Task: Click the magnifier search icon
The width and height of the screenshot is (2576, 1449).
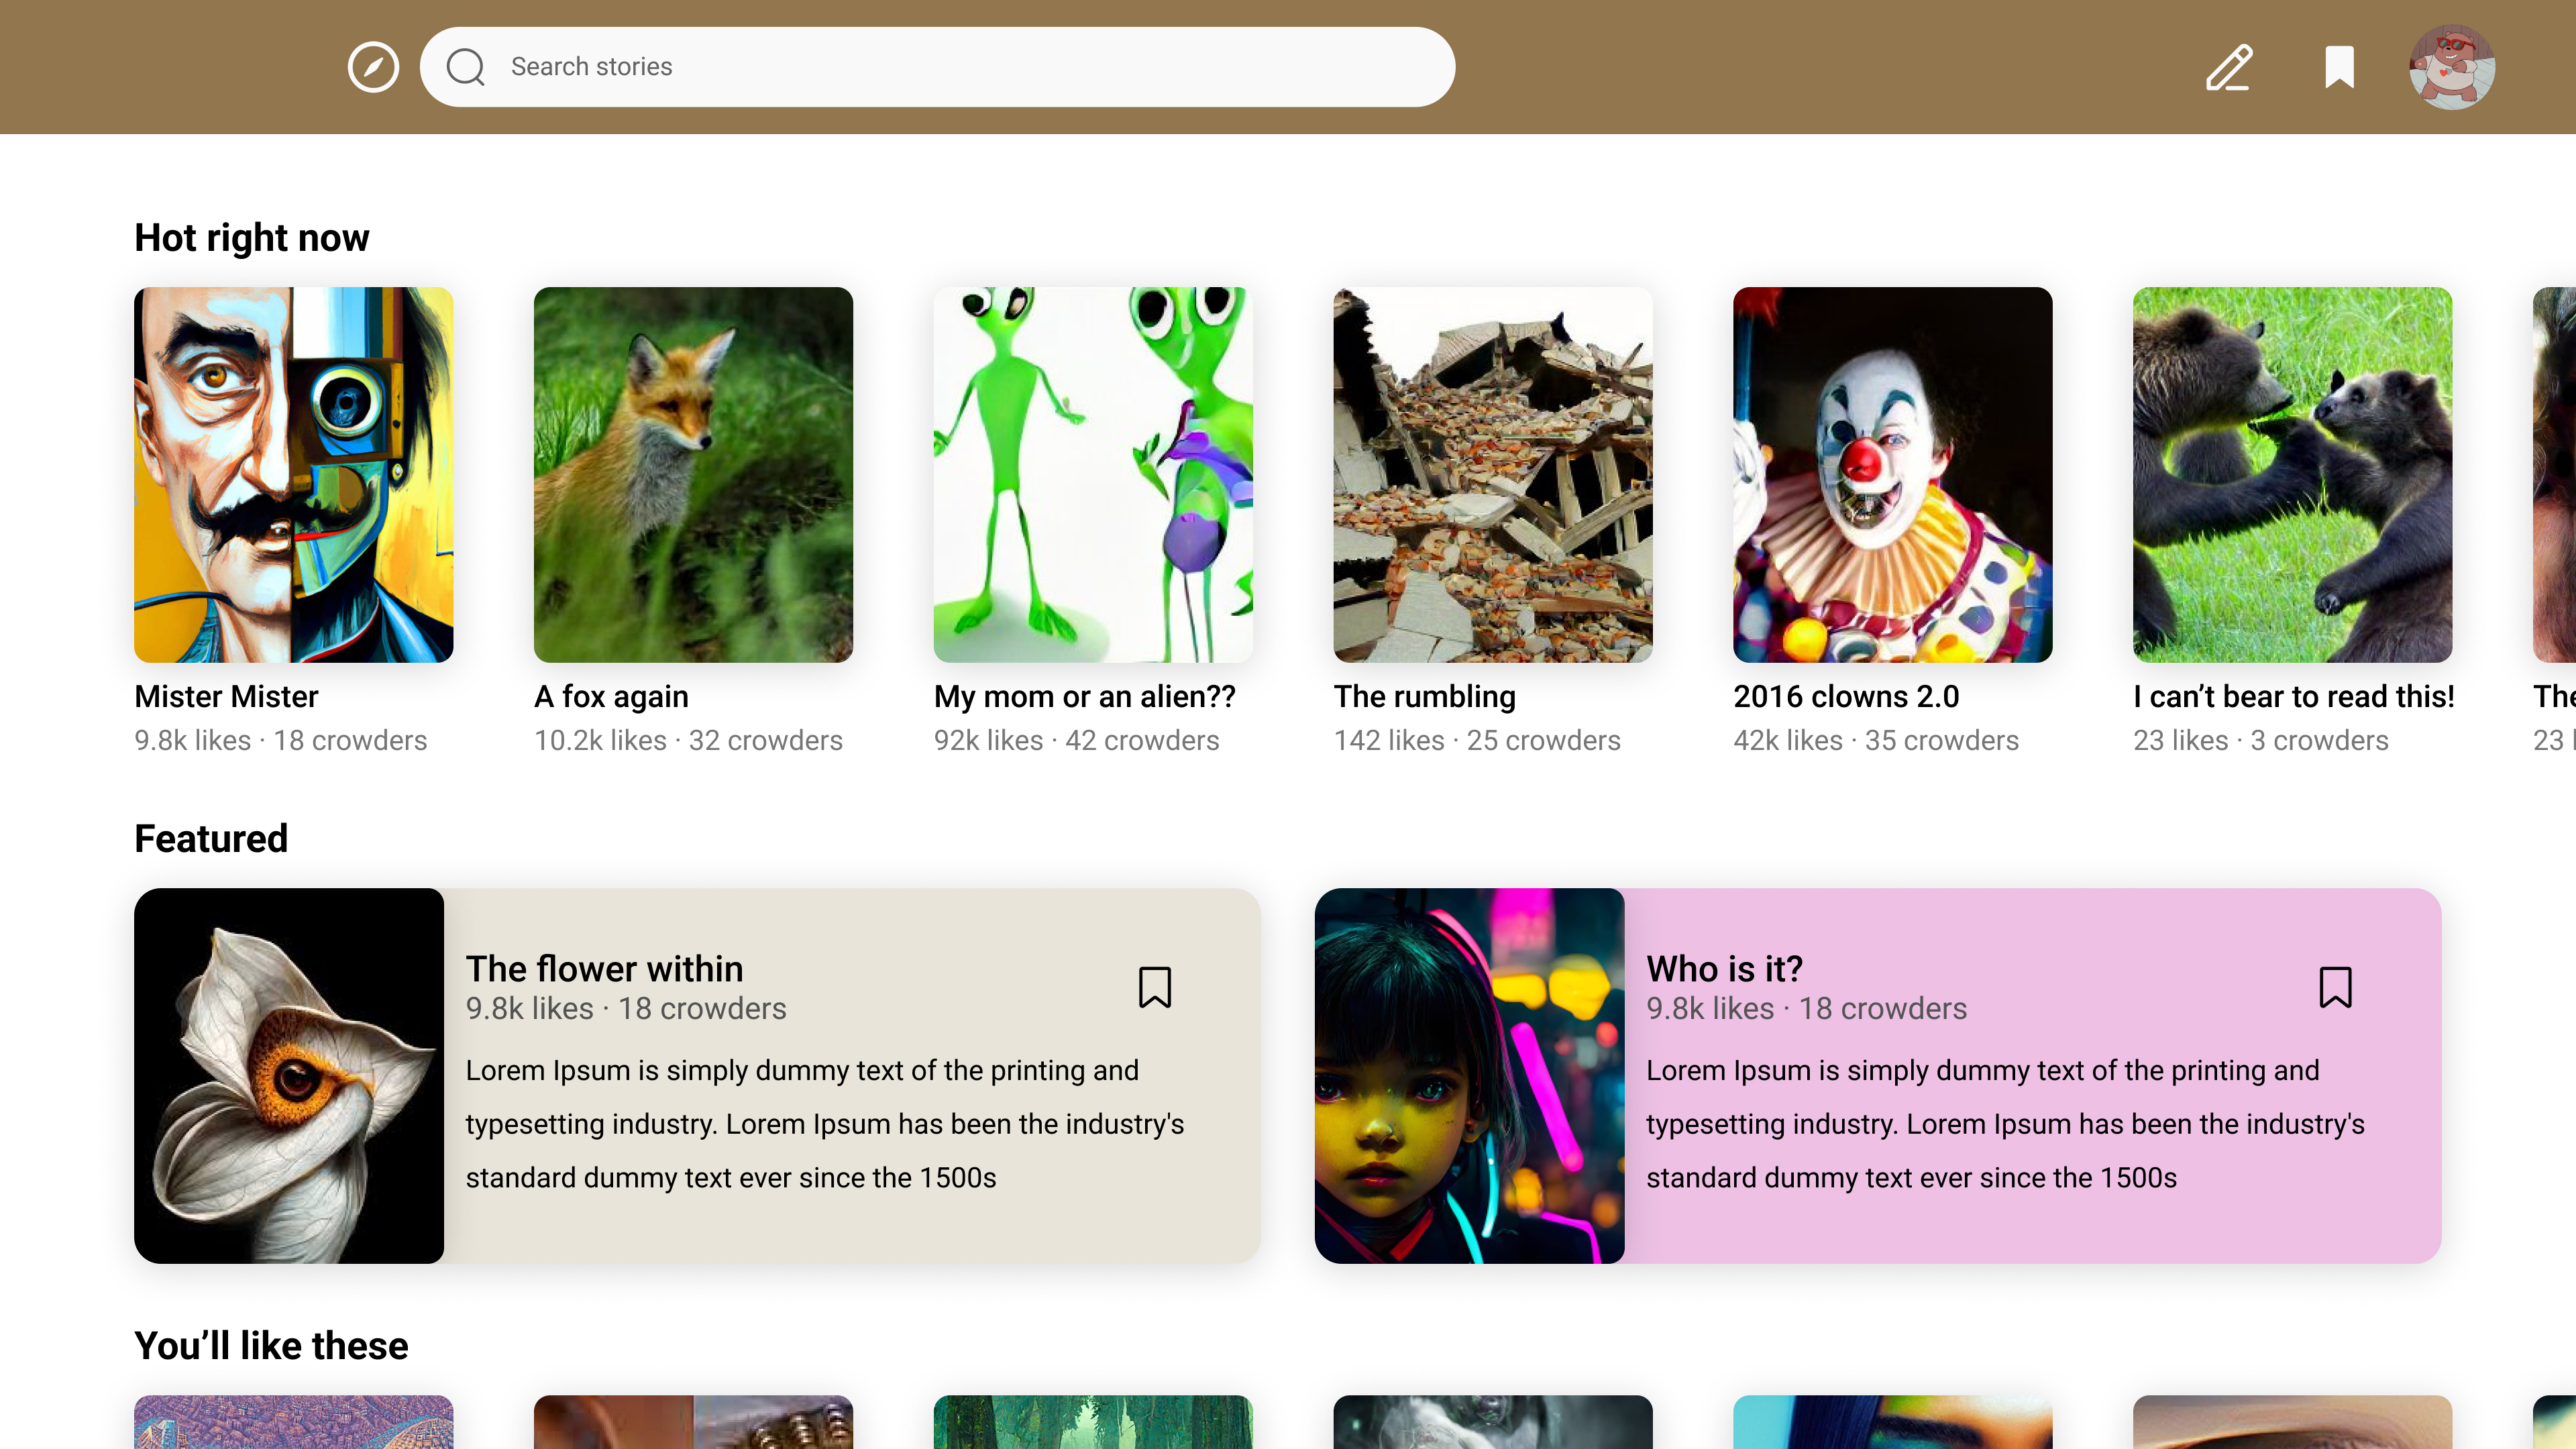Action: (466, 67)
